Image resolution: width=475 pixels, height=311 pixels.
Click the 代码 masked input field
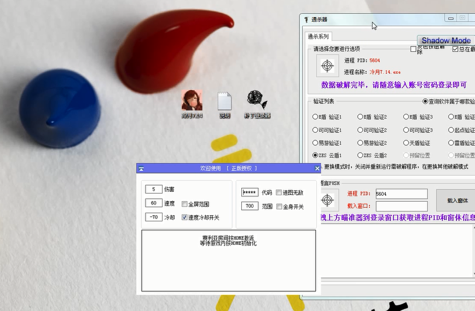pos(250,192)
